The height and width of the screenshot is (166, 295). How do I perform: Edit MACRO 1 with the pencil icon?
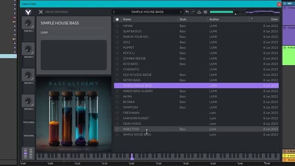coord(33,27)
